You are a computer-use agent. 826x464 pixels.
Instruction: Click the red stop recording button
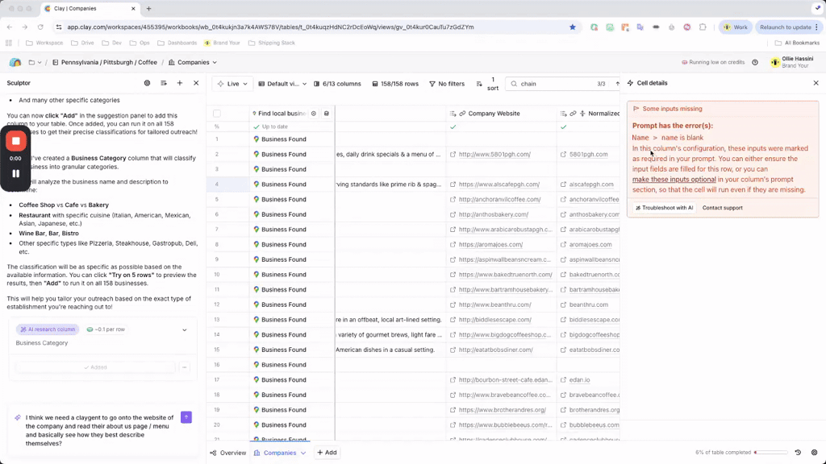15,141
